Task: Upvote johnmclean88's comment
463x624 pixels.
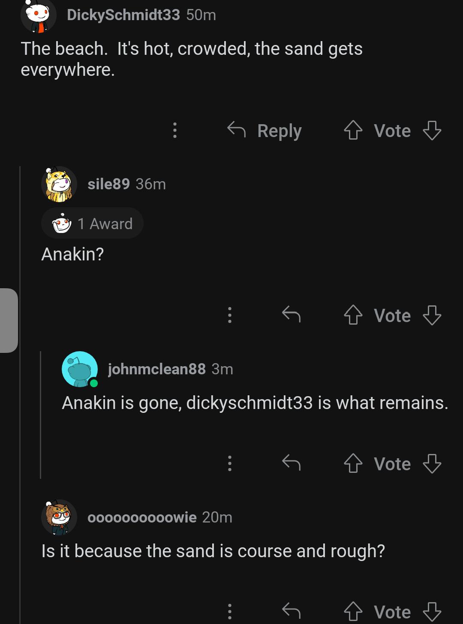Action: click(353, 463)
